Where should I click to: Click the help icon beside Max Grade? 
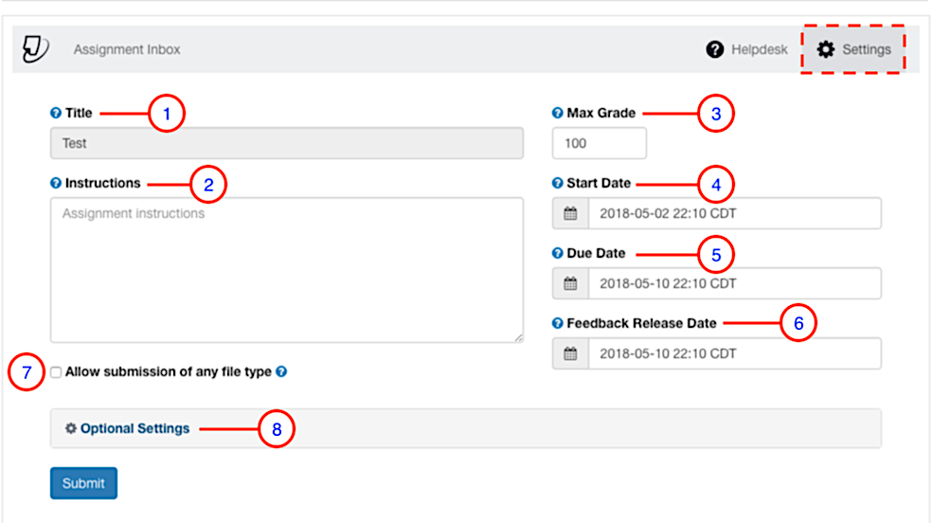pos(558,114)
